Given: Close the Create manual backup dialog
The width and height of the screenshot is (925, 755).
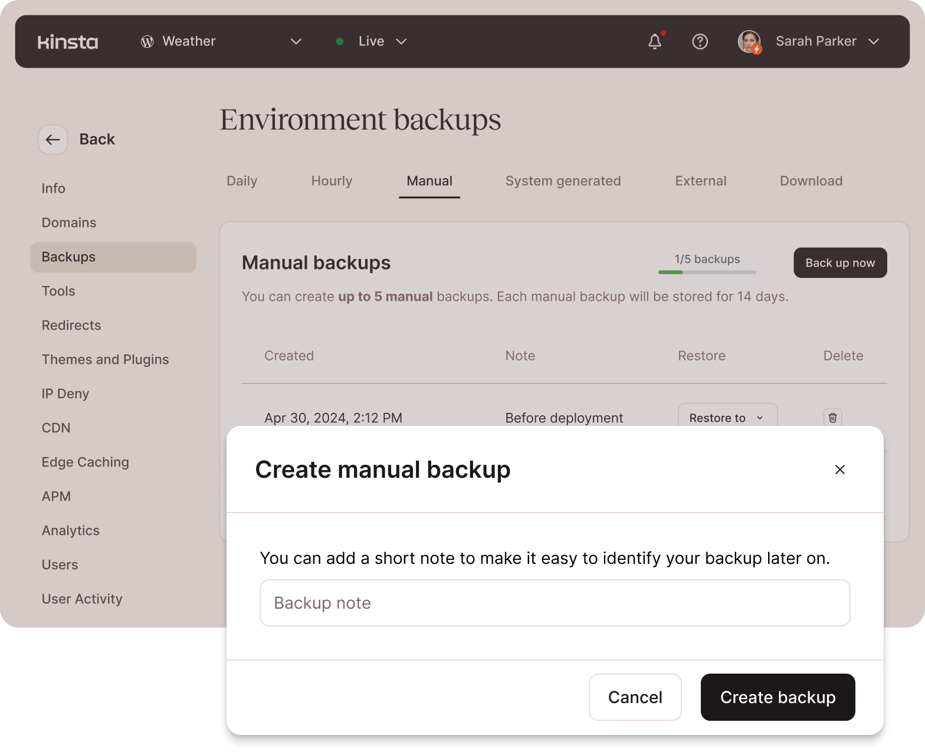Looking at the screenshot, I should point(839,470).
